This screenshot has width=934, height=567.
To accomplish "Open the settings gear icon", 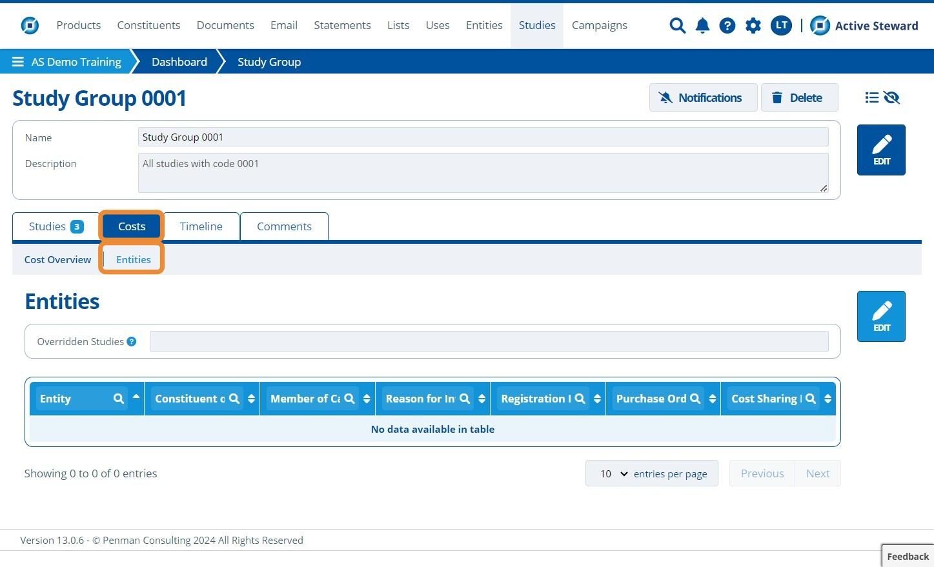I will click(753, 26).
